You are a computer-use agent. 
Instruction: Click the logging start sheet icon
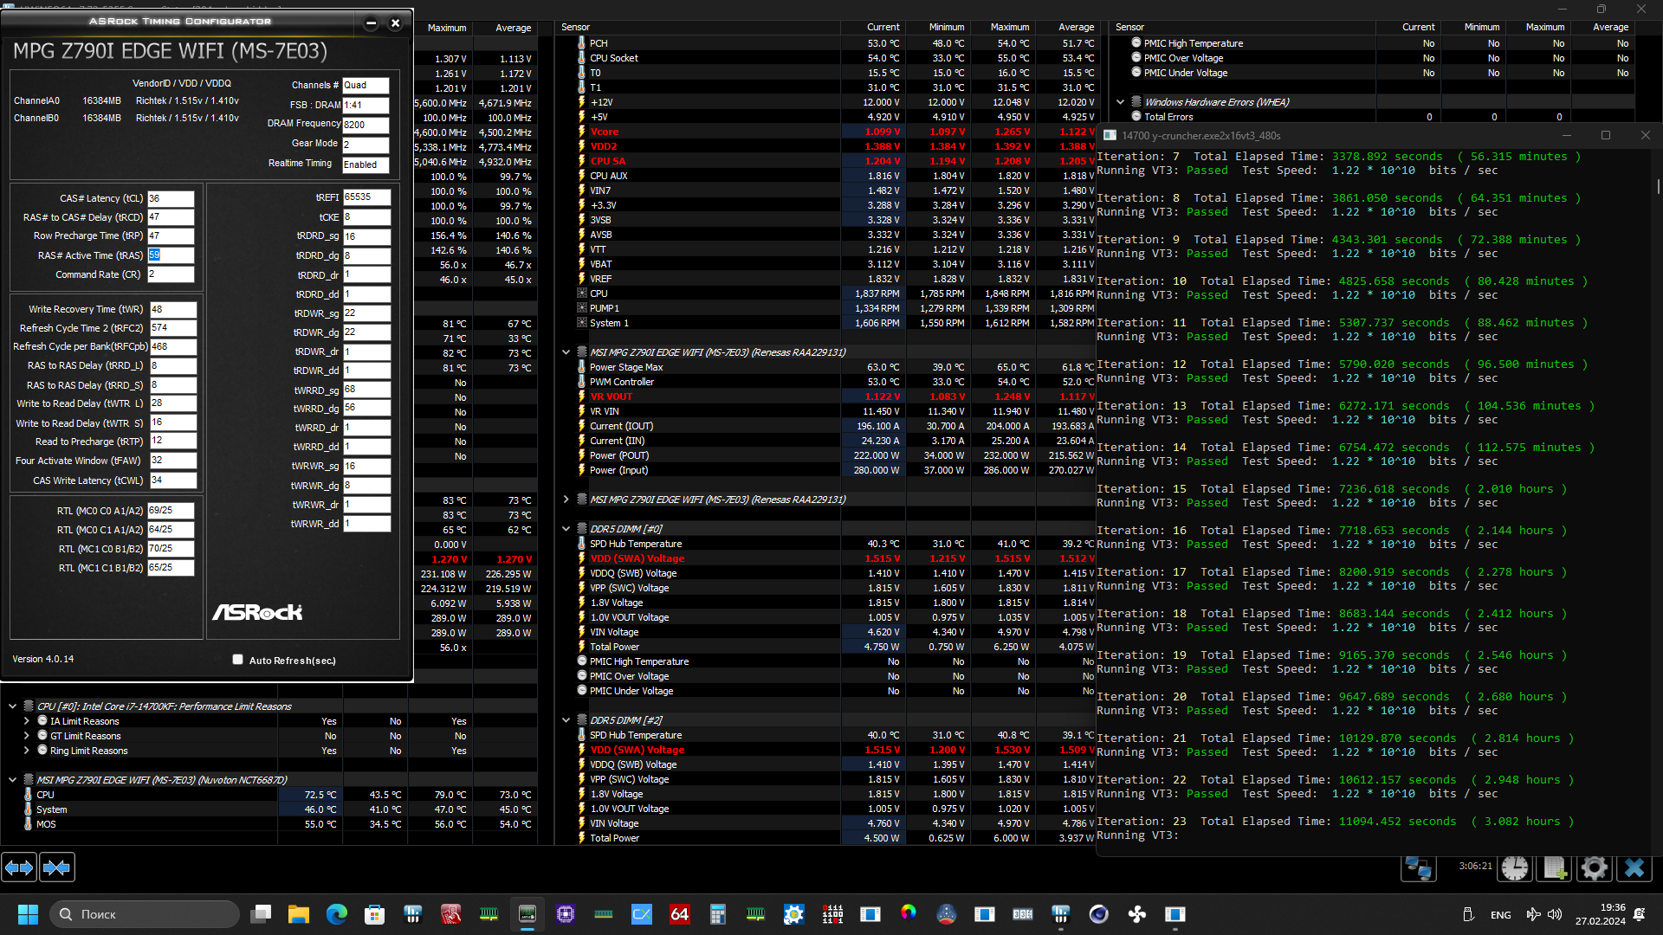click(x=1555, y=867)
